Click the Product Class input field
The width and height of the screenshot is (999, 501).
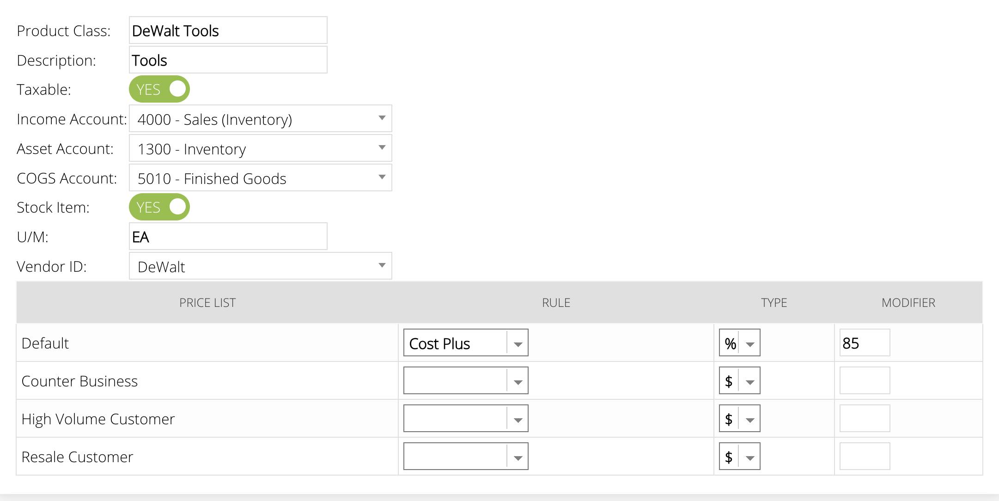click(228, 31)
